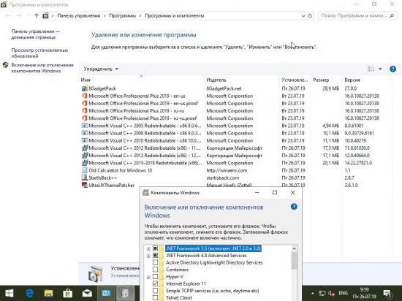402x301 pixels.
Task: Open recent locations dropdown next to forward
Action: click(29, 16)
